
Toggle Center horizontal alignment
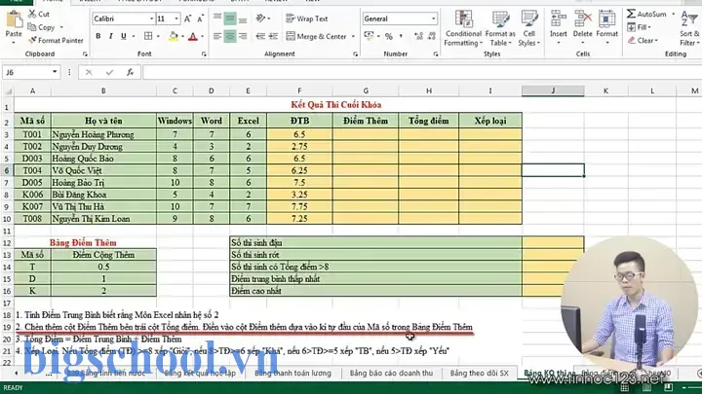(x=230, y=36)
